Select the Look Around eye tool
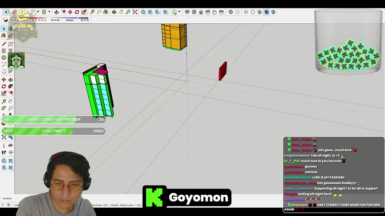Screen dimensions: 385x216 click(x=11, y=145)
